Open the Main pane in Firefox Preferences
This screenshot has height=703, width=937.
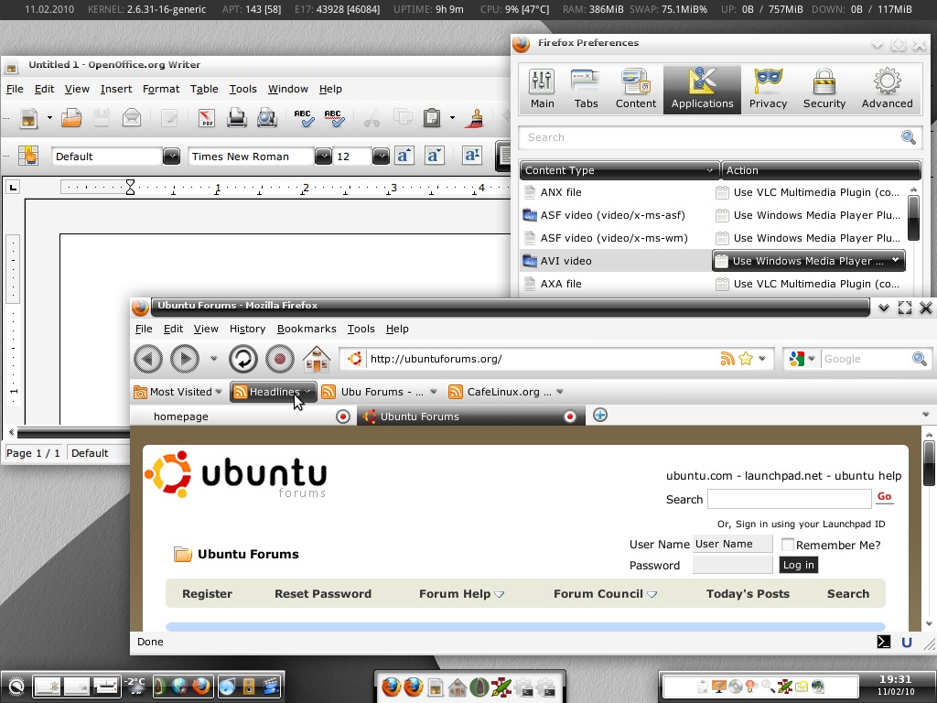542,89
